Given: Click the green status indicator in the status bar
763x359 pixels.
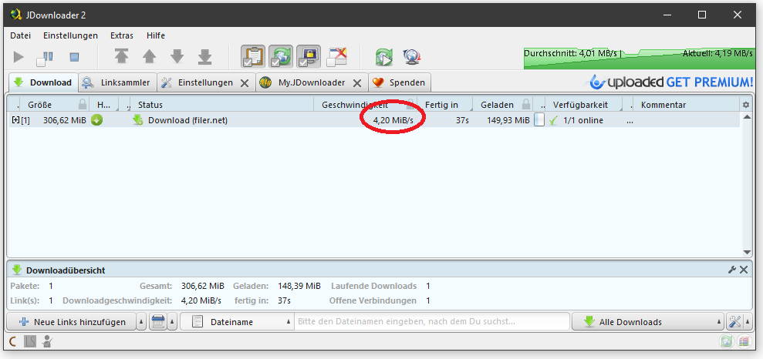Looking at the screenshot, I should pos(725,341).
